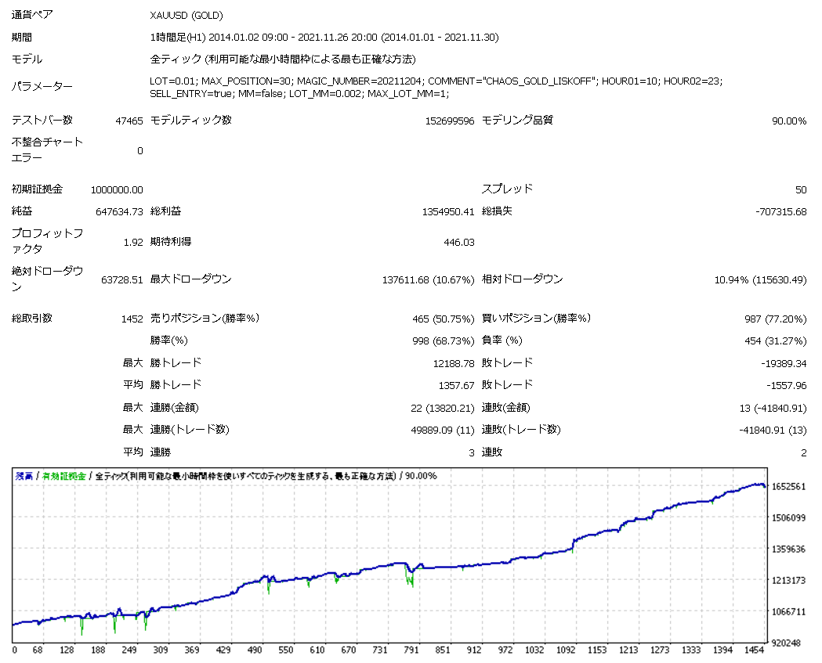
Task: Select the spread value 50
Action: 800,189
